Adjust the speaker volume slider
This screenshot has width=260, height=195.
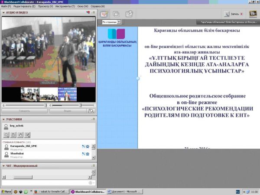coord(65,105)
